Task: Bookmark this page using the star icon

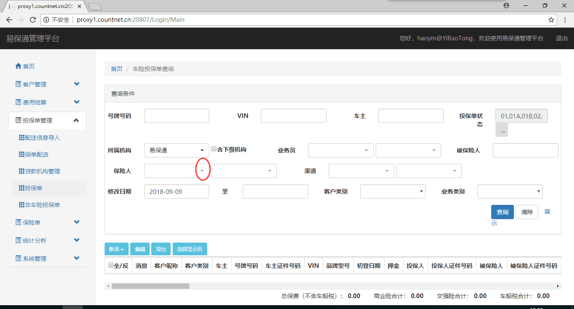Action: tap(551, 20)
